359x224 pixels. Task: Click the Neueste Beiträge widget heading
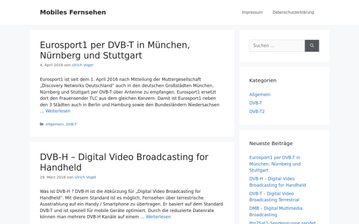point(271,143)
